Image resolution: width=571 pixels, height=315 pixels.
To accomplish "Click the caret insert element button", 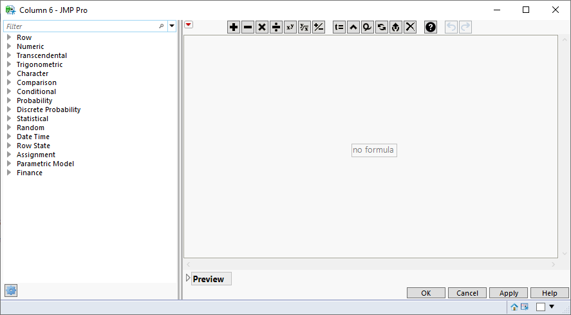I will 353,27.
